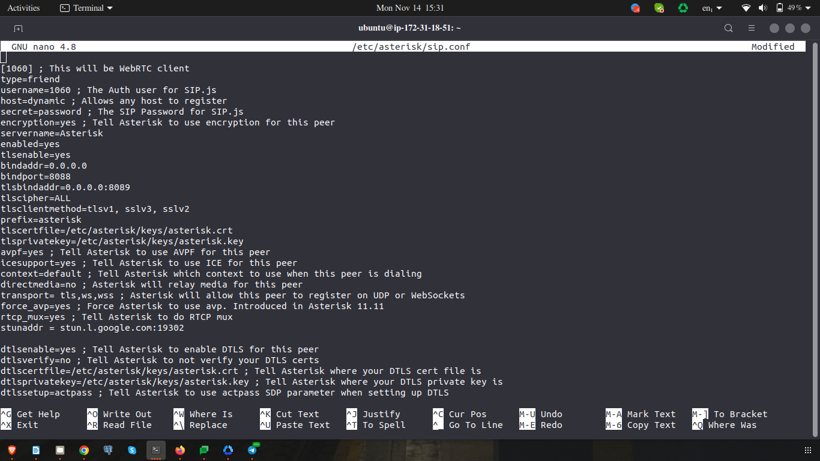Click ^X Exit shortcut
The width and height of the screenshot is (820, 461).
coord(19,425)
